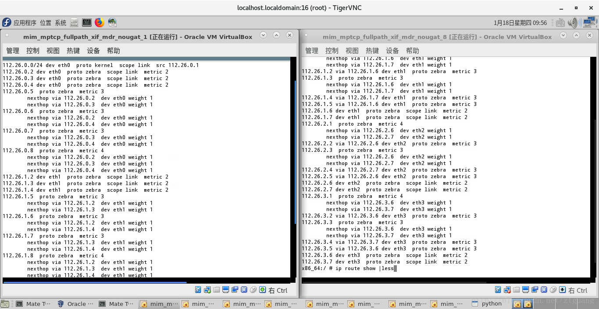Click network adapters icon in nougat_1 status bar
The image size is (599, 309).
click(207, 290)
